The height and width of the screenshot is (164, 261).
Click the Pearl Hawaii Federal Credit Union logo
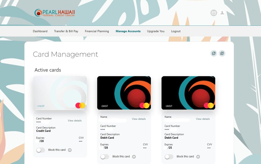click(55, 13)
